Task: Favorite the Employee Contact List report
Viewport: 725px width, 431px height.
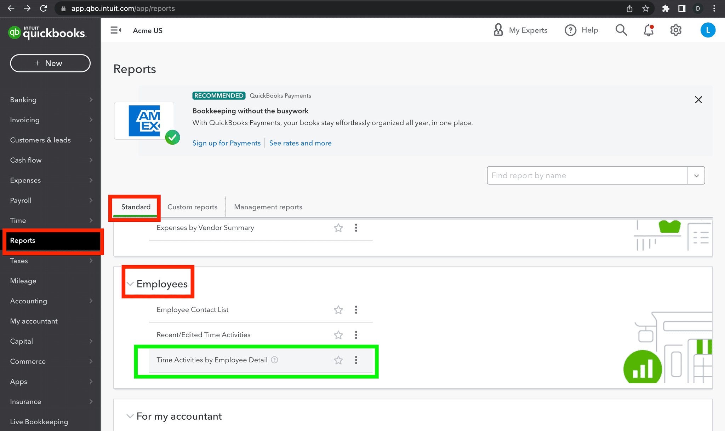Action: click(x=338, y=310)
